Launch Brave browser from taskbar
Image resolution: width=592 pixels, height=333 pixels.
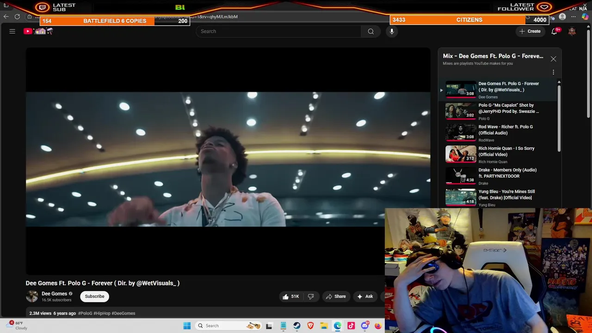click(x=310, y=326)
